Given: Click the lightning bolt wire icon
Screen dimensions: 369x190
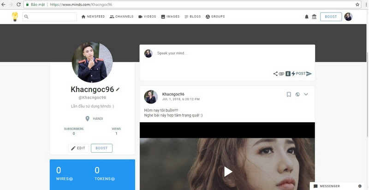Looking at the screenshot, I should [293, 74].
